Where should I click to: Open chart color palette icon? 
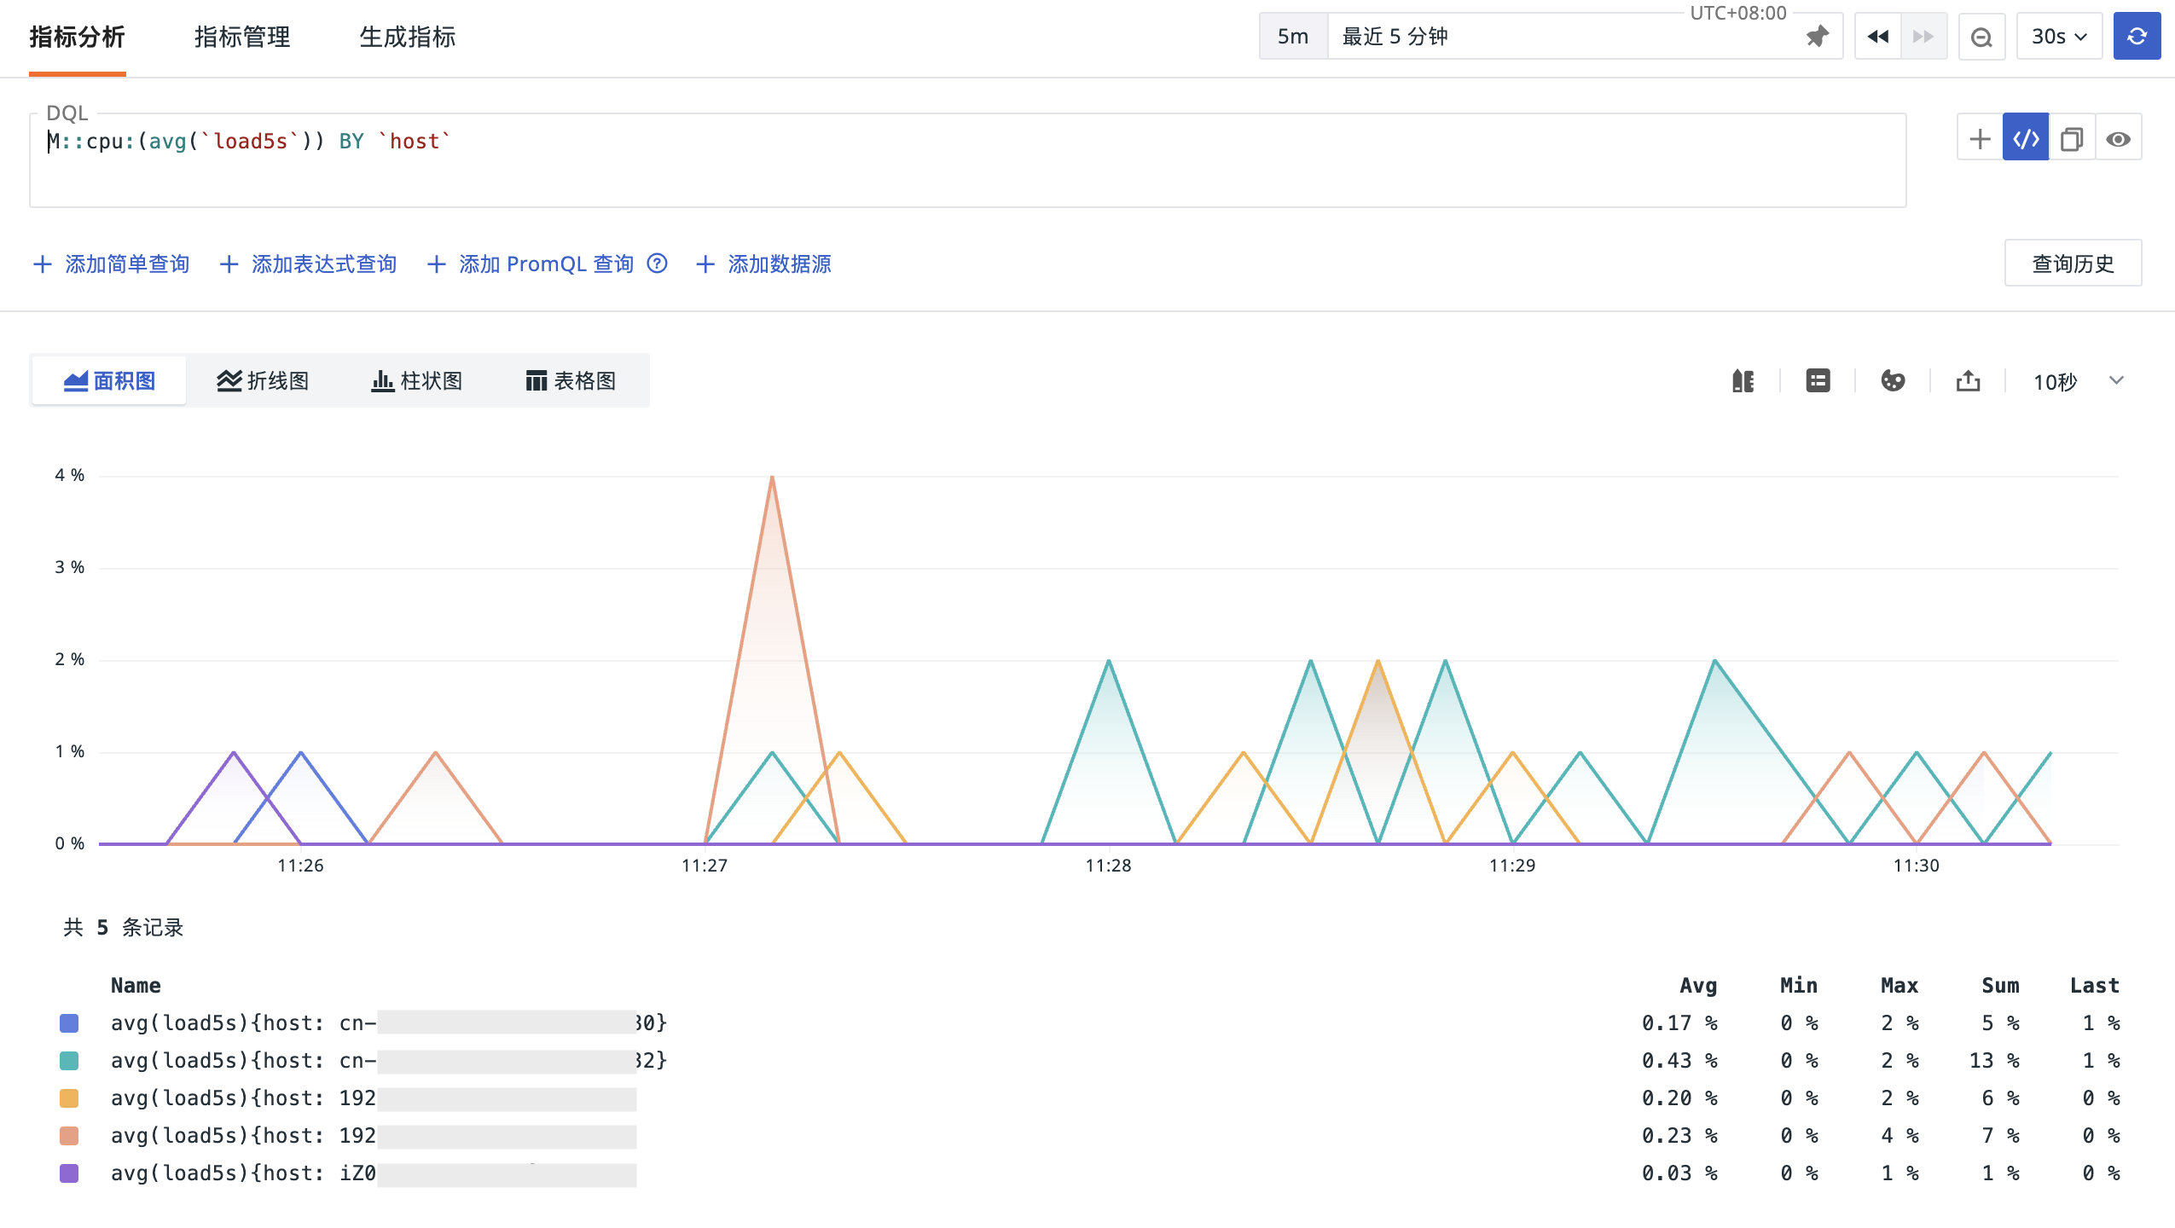(1893, 381)
